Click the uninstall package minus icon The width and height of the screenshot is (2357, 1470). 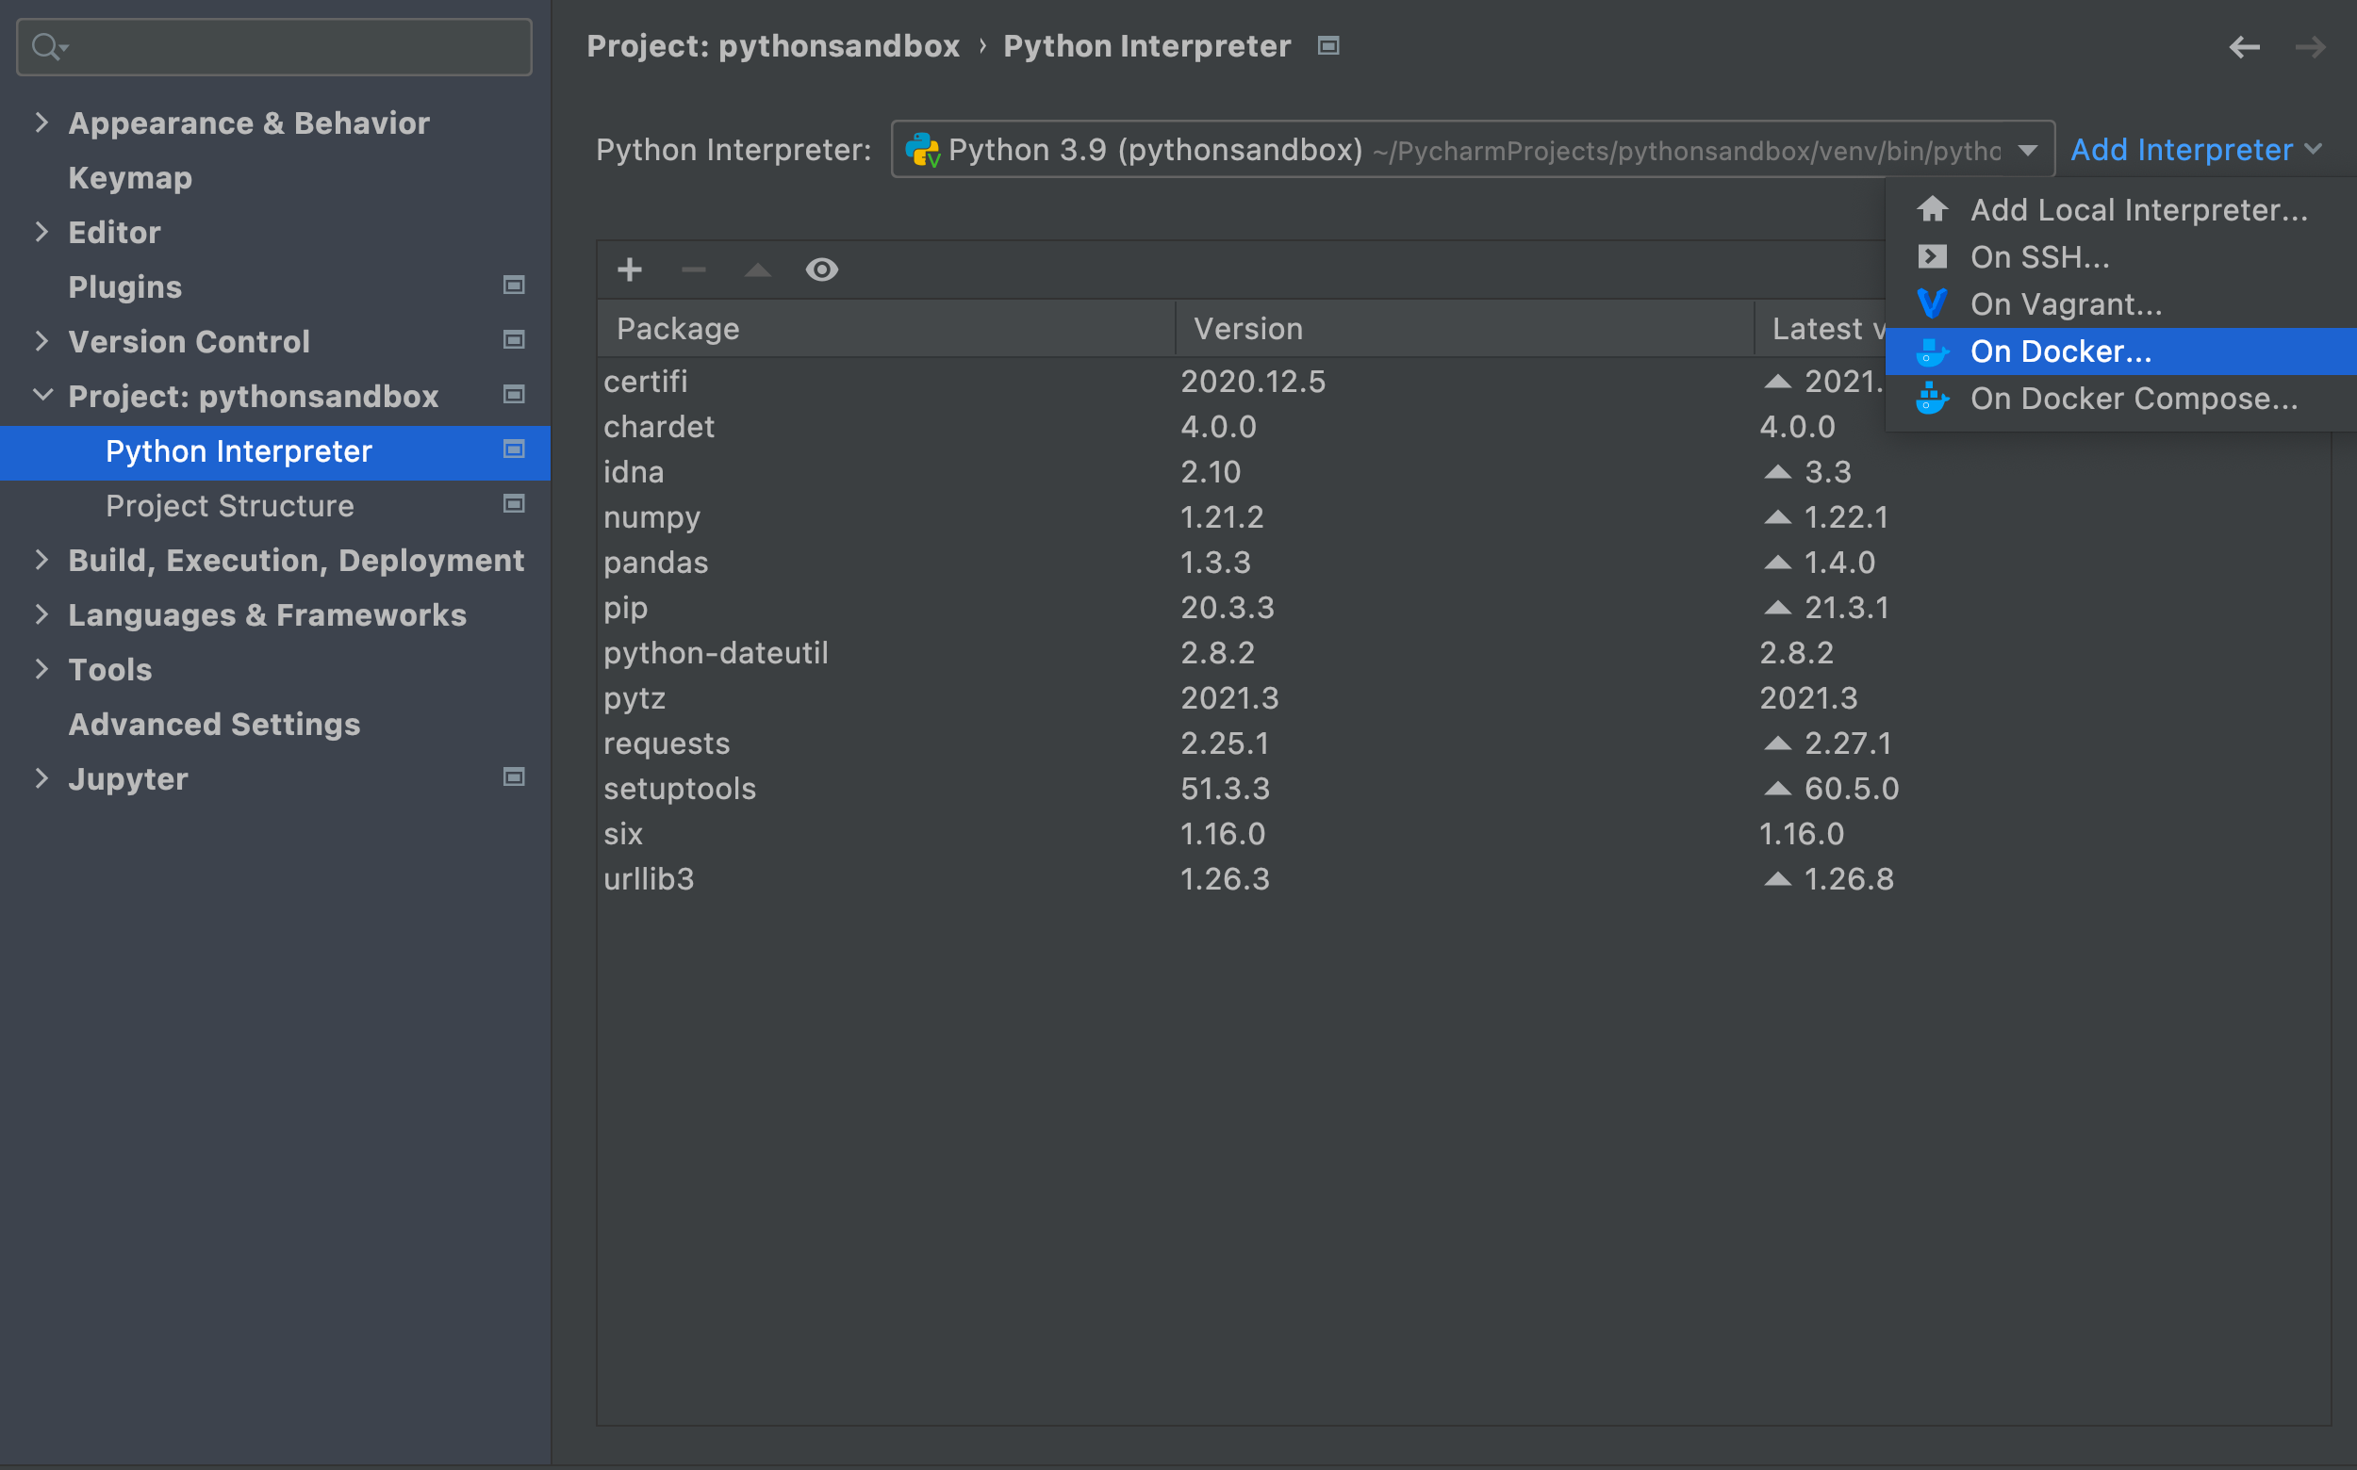pyautogui.click(x=694, y=269)
